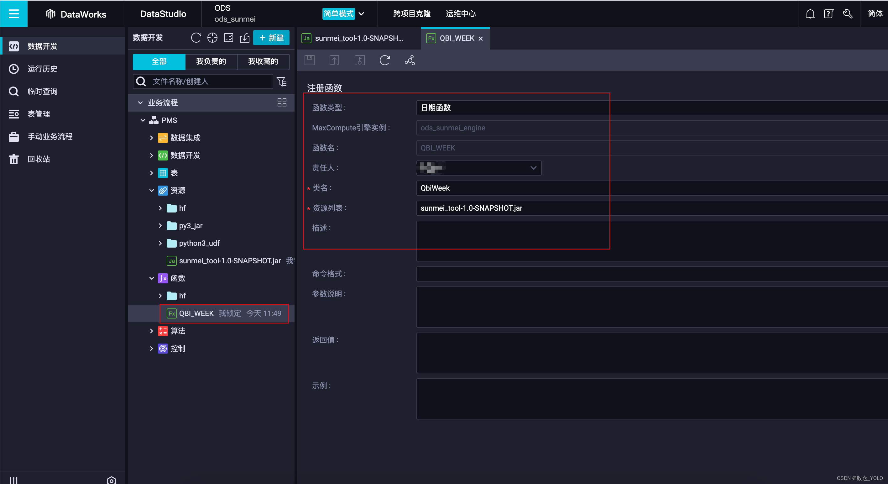This screenshot has height=484, width=888.
Task: Expand the 算法 node
Action: (151, 331)
